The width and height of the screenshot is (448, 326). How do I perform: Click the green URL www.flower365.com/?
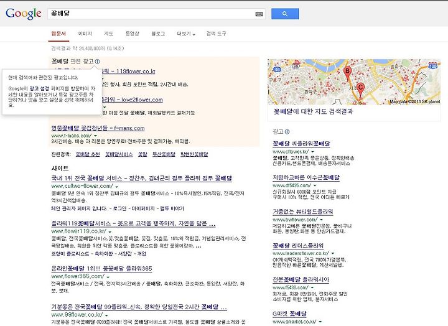tap(78, 276)
